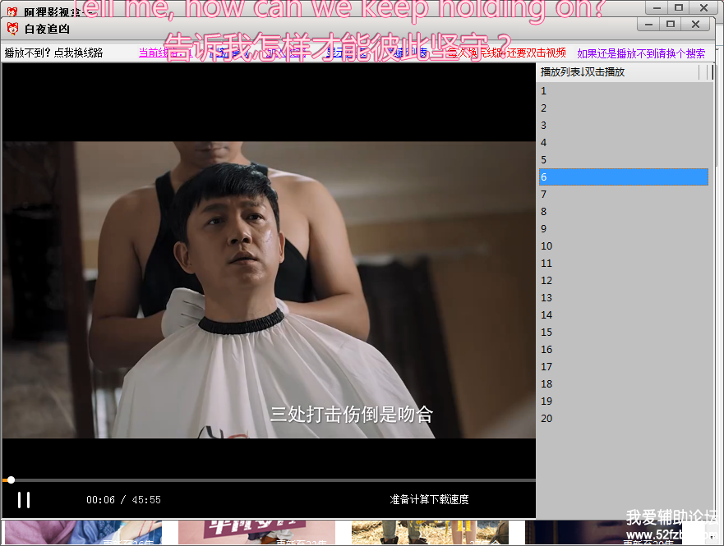Click the 阿狸影视 background window fox icon
Screen dimensions: 724x546
point(12,11)
